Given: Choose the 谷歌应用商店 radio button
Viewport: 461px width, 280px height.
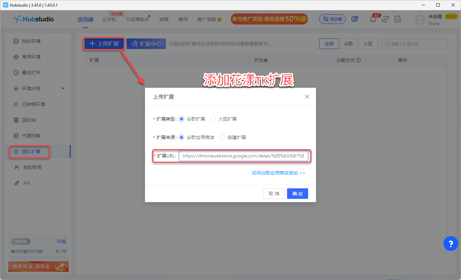Looking at the screenshot, I should 182,137.
